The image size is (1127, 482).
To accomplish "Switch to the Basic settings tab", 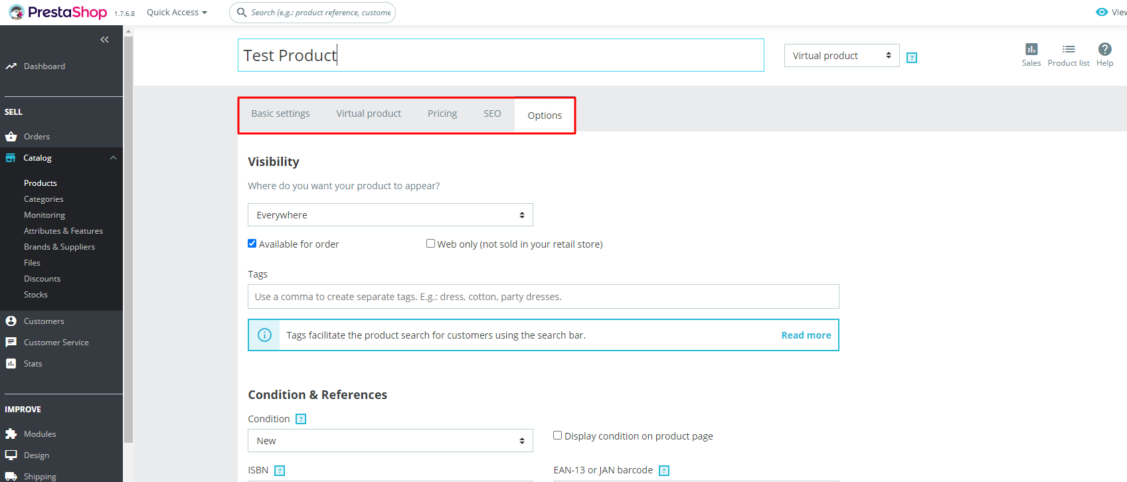I will (x=280, y=114).
